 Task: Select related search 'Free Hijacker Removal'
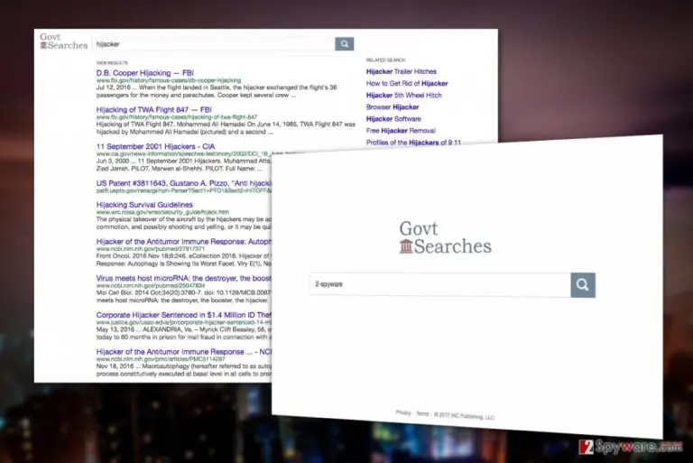(x=401, y=131)
